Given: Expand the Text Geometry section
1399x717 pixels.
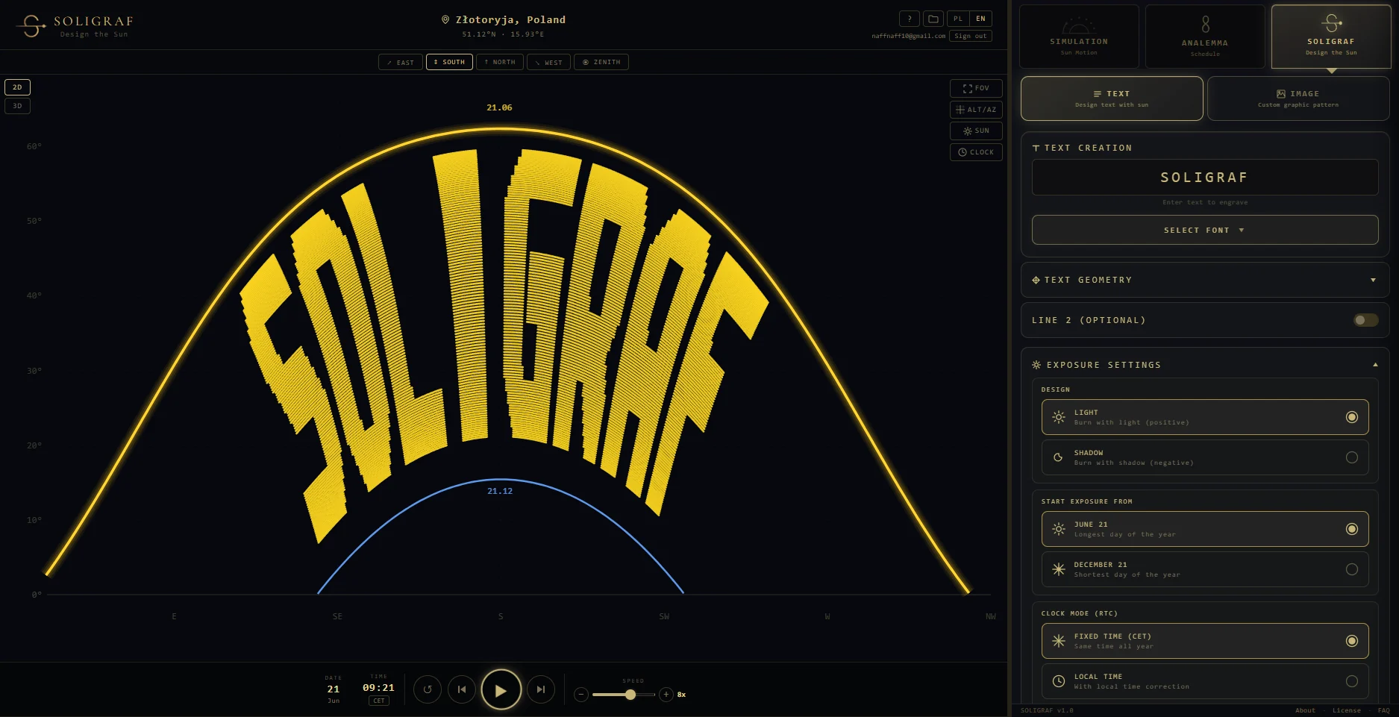Looking at the screenshot, I should (1204, 281).
